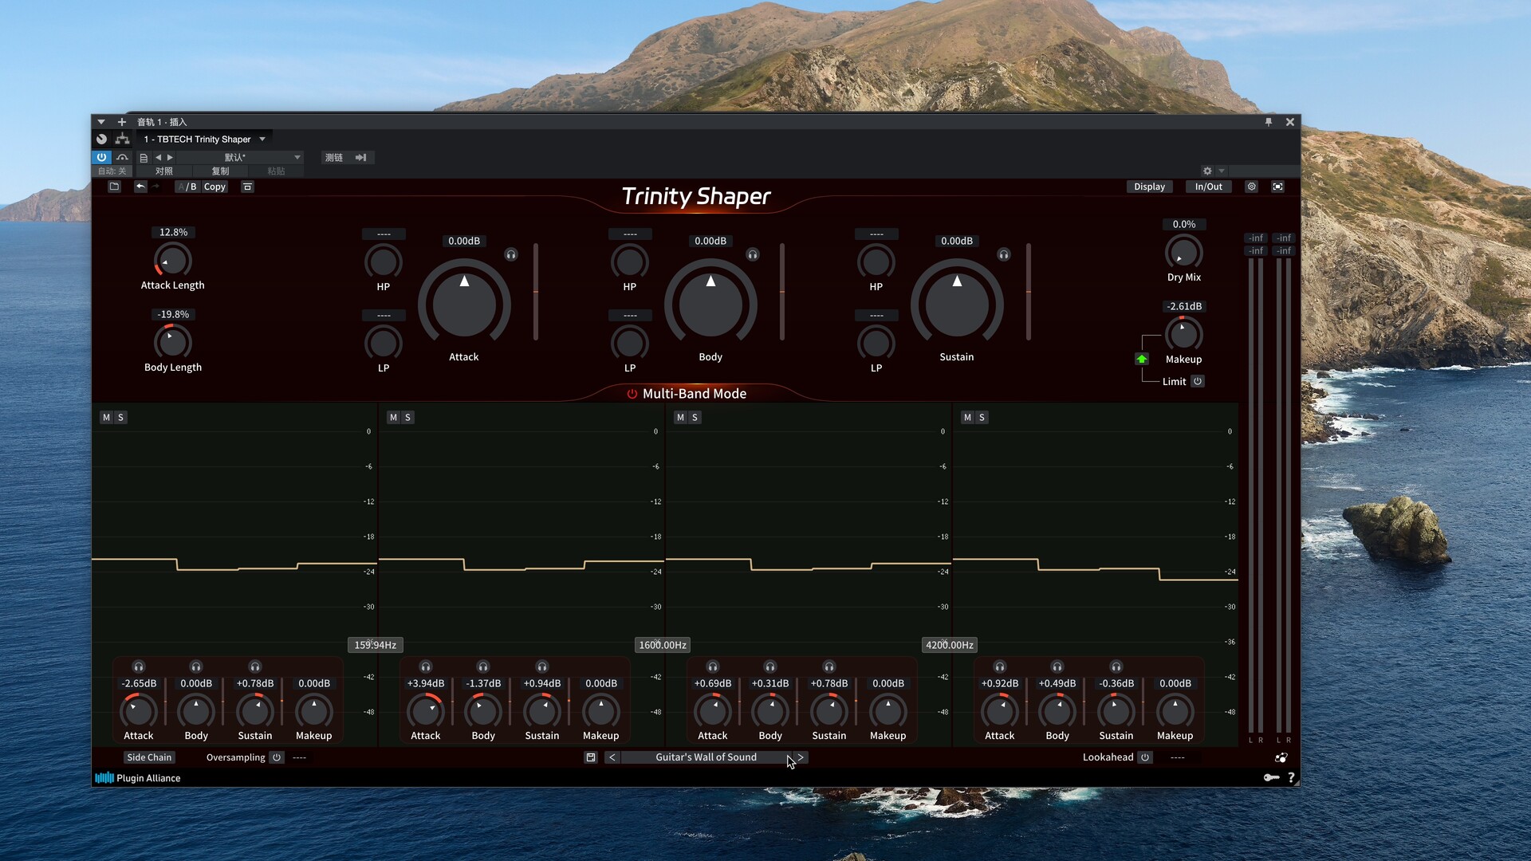This screenshot has width=1531, height=861.
Task: Open the Lookahead value selector
Action: (x=1178, y=757)
